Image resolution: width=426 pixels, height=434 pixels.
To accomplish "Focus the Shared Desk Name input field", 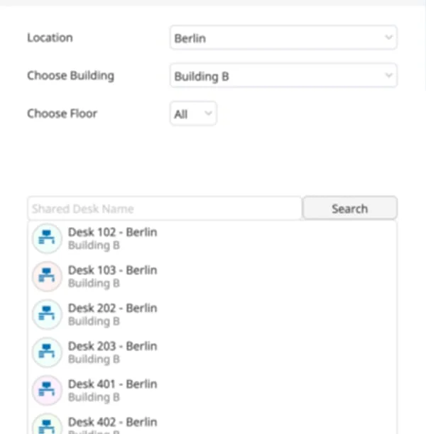I will 164,208.
